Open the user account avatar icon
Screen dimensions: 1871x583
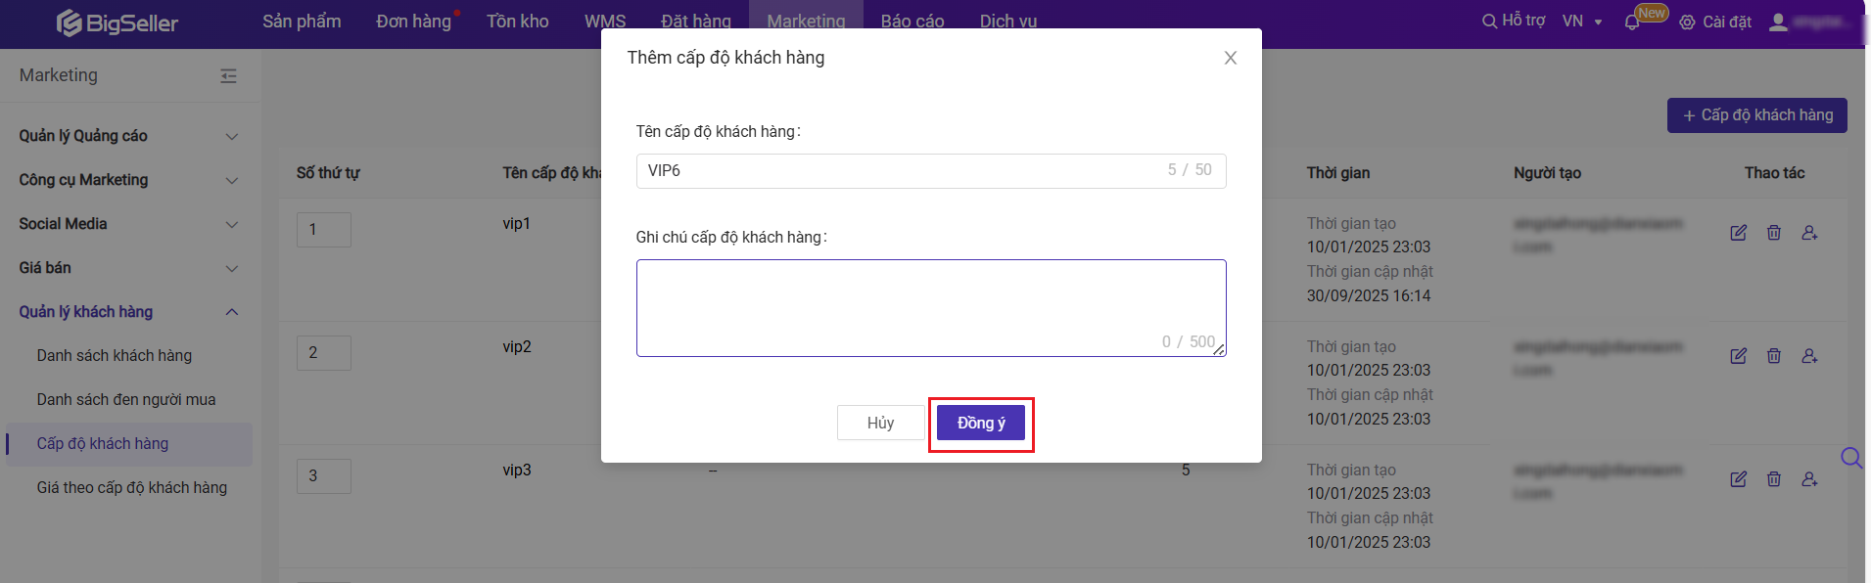(x=1778, y=22)
